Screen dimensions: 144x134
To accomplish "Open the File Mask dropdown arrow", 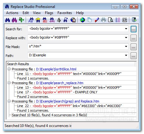I will (x=126, y=47).
